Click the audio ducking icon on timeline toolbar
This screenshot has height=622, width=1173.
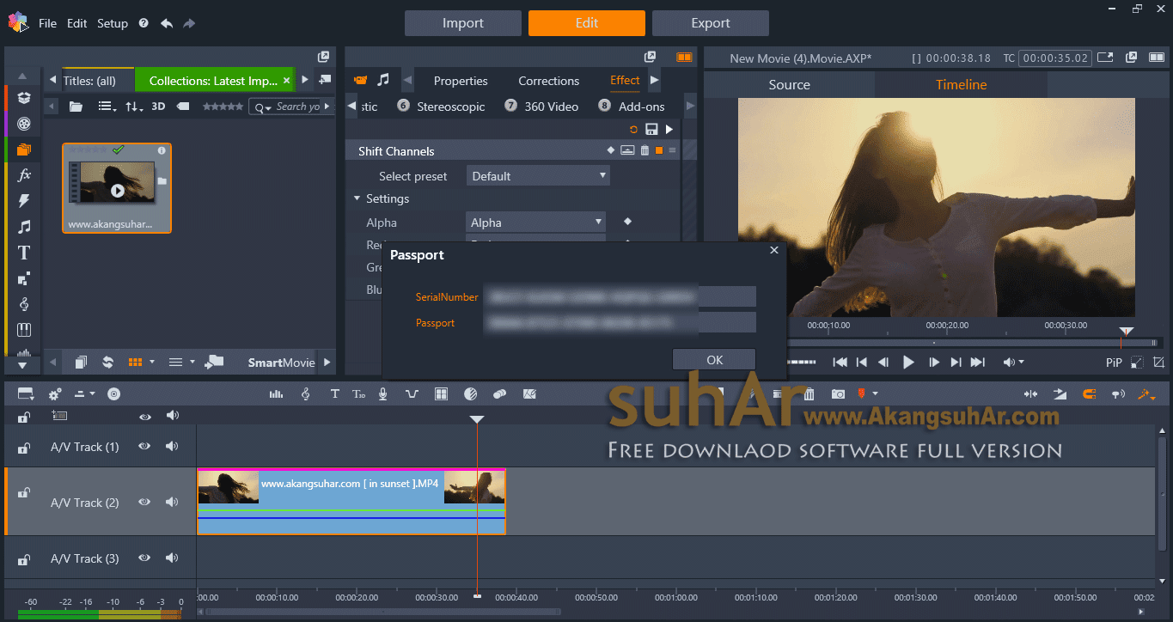pyautogui.click(x=412, y=394)
